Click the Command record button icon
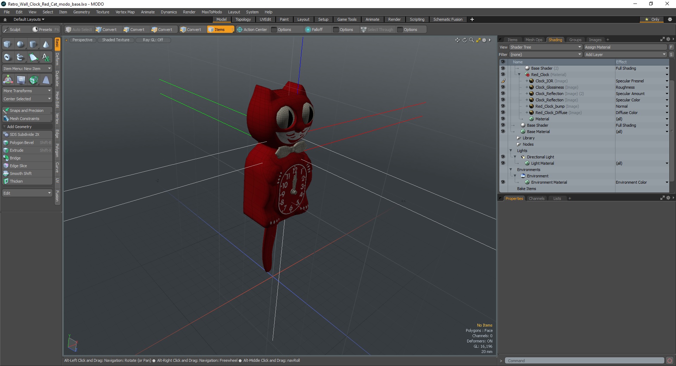Image resolution: width=676 pixels, height=366 pixels. point(670,361)
